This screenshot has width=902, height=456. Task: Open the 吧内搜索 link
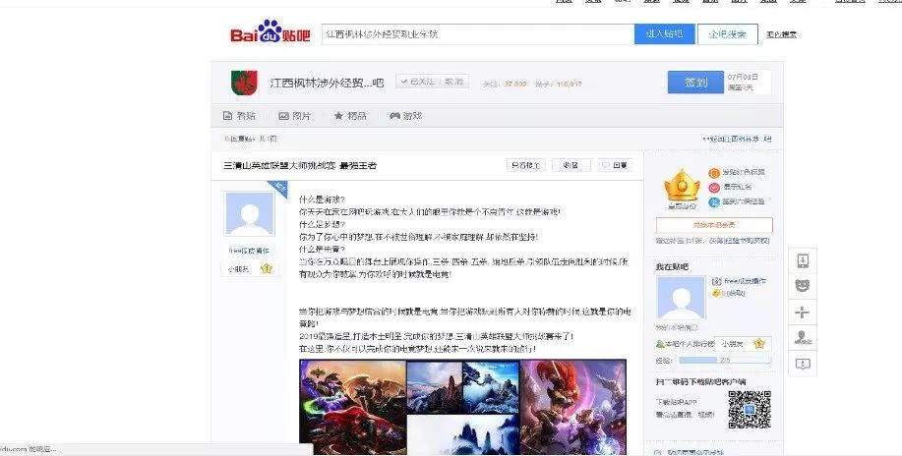(x=781, y=34)
